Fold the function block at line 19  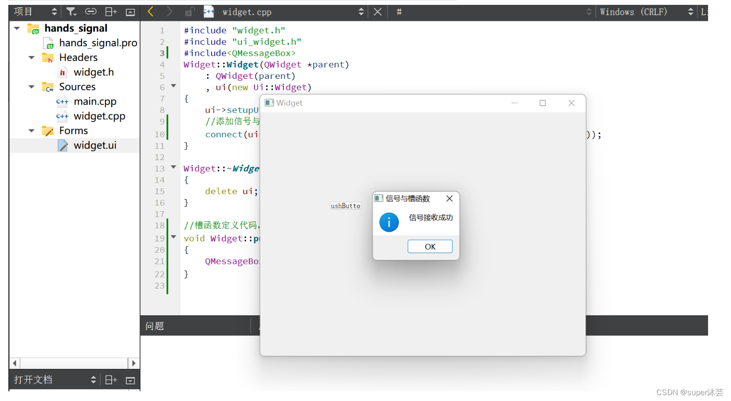click(173, 237)
